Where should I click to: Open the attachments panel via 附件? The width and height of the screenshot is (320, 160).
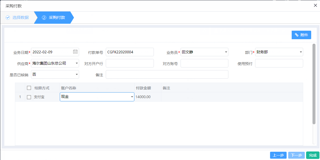pos(301,35)
